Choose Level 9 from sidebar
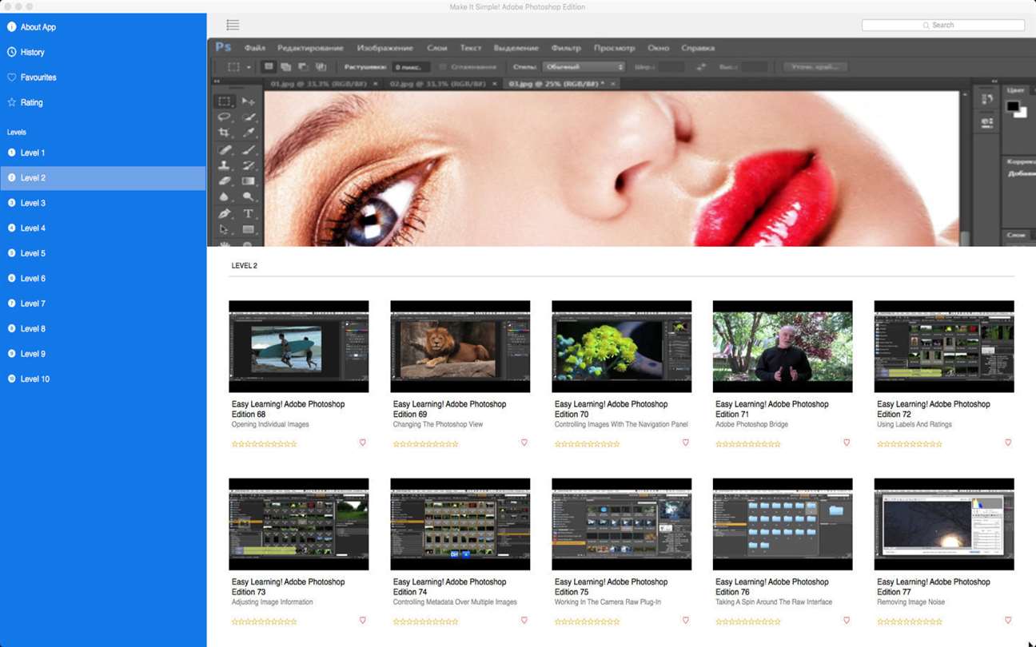 (103, 354)
